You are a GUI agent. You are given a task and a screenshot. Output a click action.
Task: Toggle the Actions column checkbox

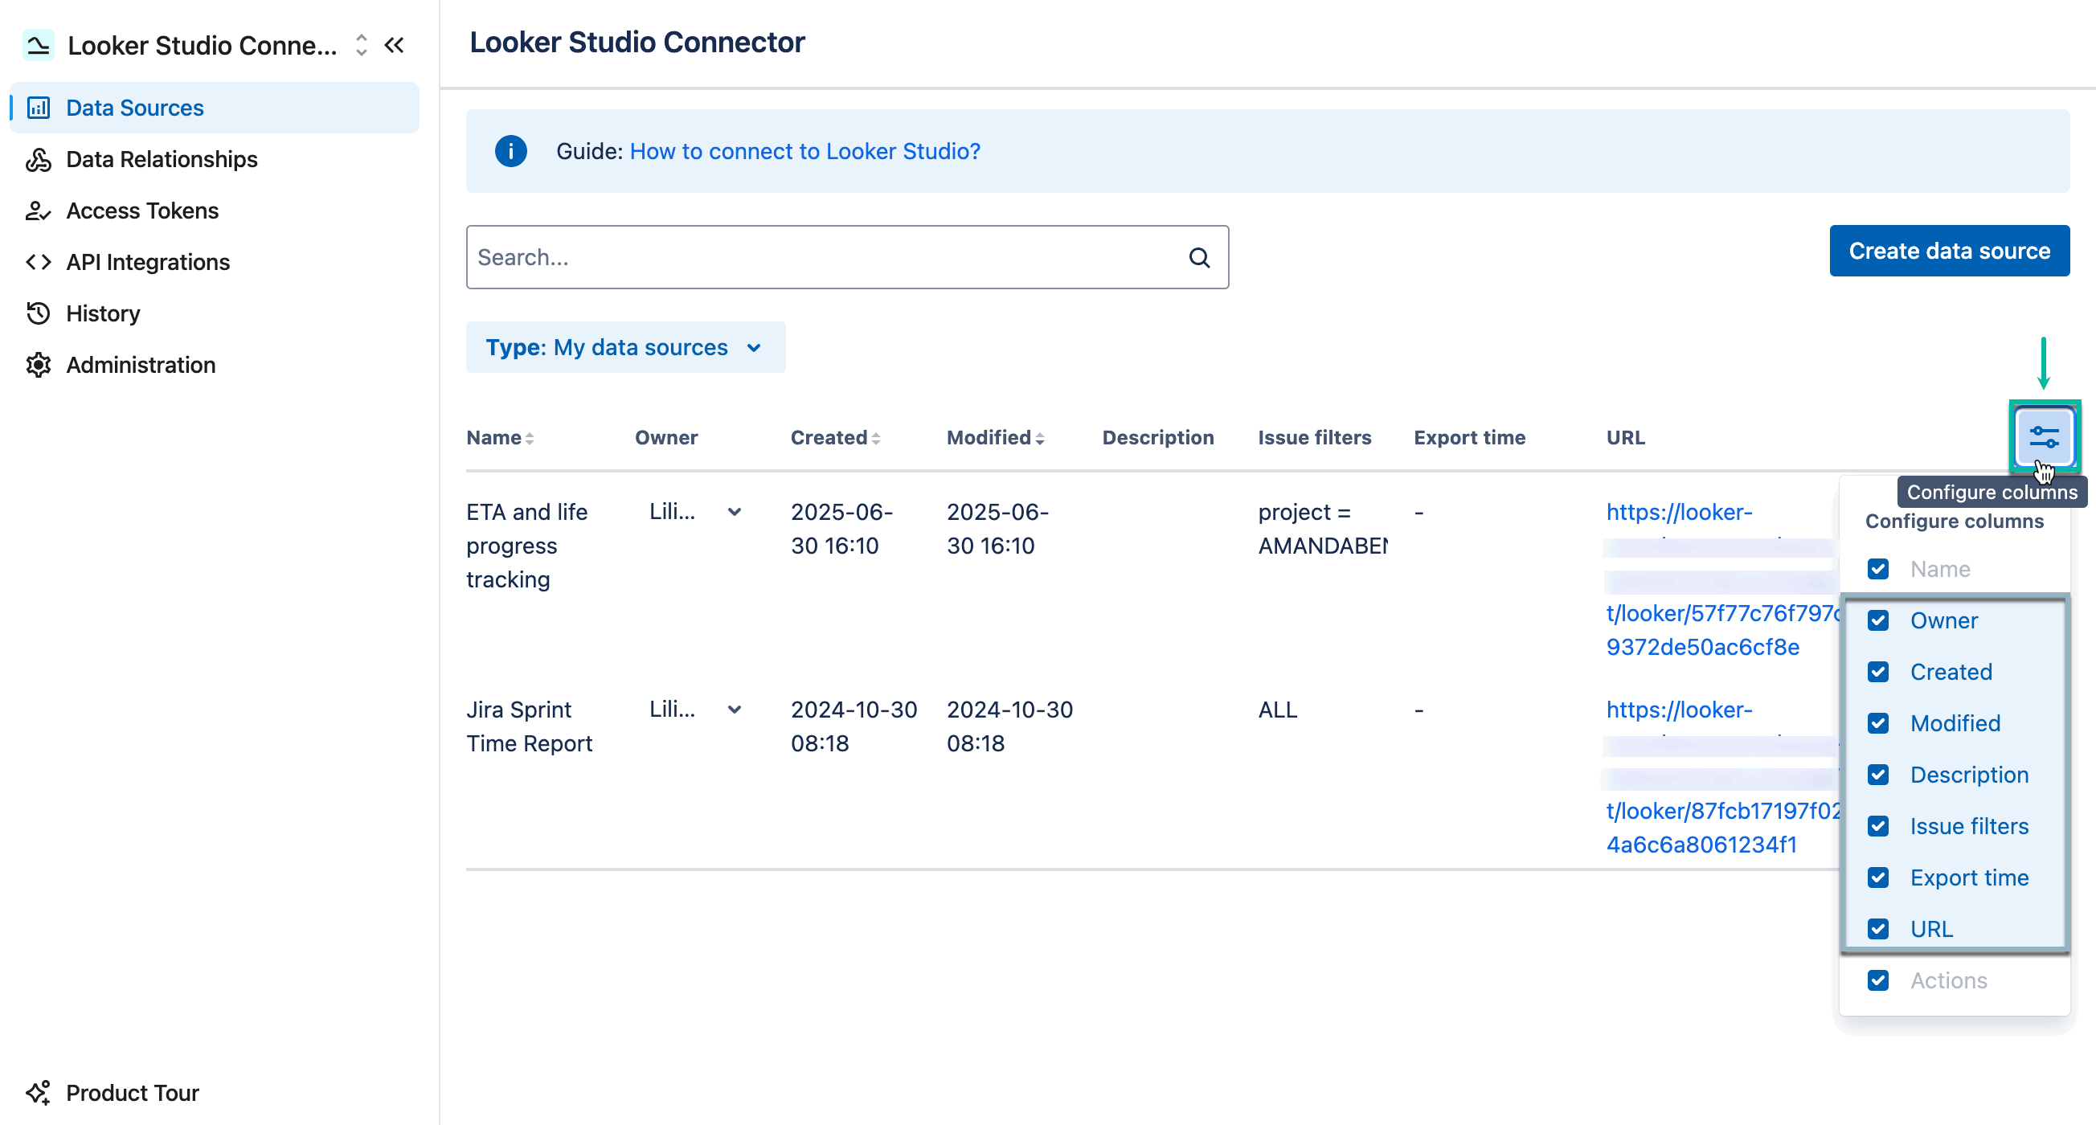click(x=1878, y=980)
